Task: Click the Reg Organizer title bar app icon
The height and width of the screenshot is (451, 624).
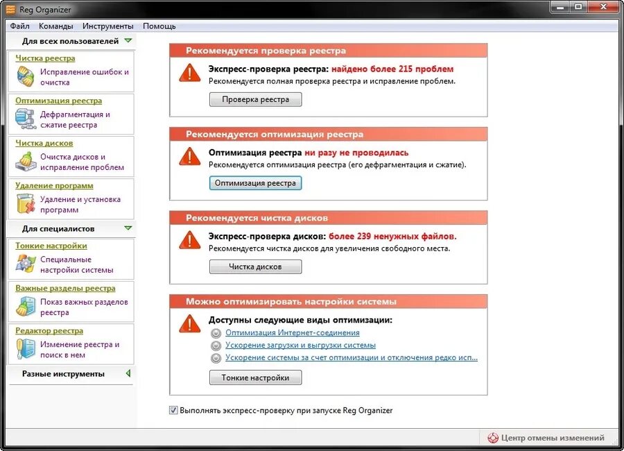Action: (x=10, y=9)
